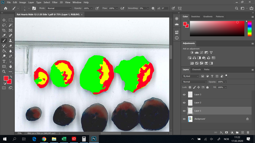Toggle lock all on layer

point(207,87)
